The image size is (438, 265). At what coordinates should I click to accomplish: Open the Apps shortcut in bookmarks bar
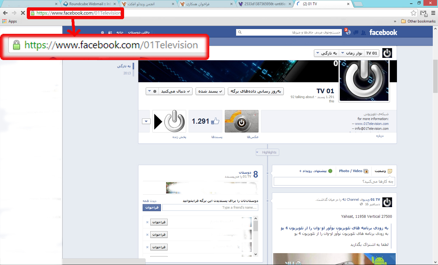point(9,21)
